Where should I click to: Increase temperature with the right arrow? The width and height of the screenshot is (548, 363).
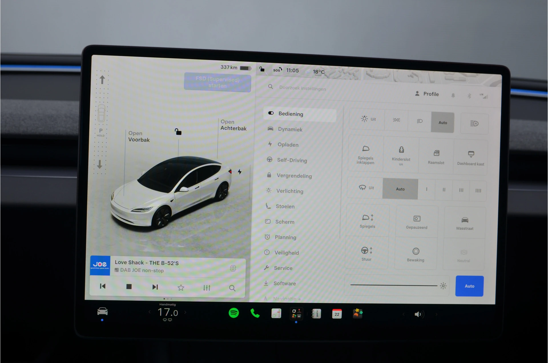(186, 312)
